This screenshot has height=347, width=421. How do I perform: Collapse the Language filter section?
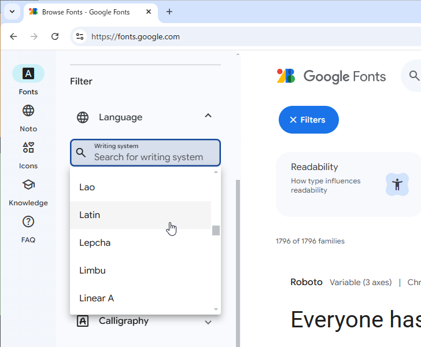pyautogui.click(x=208, y=116)
